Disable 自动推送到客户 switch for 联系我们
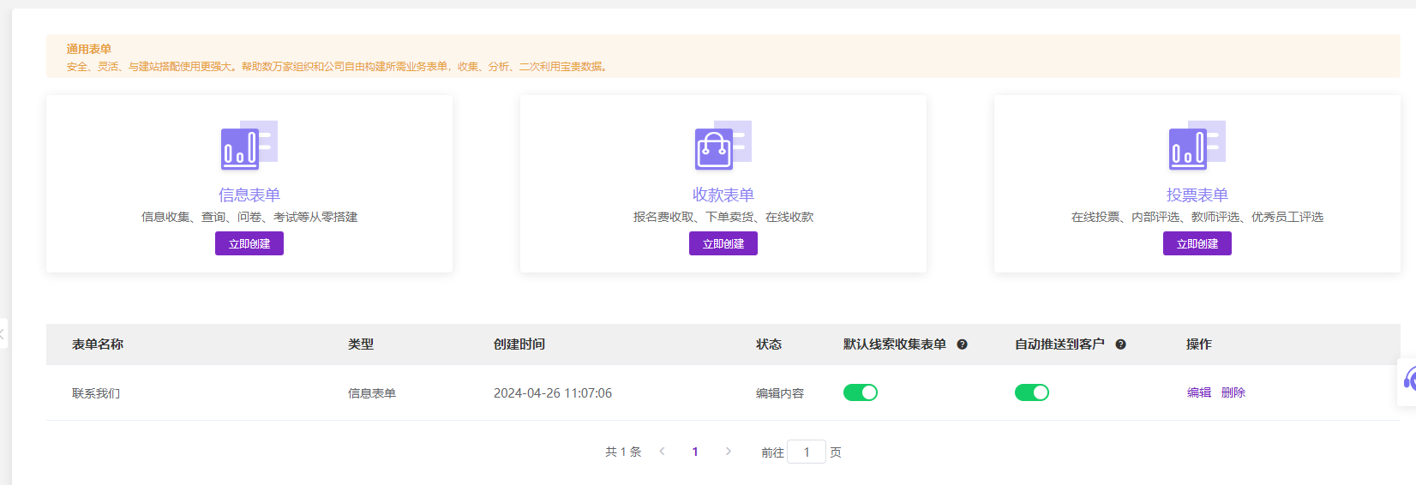Screen dimensions: 1416x485 coord(1031,392)
